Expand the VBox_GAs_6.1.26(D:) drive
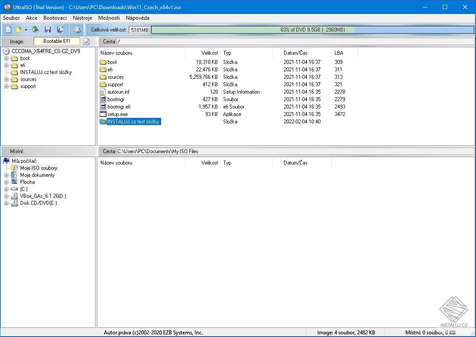 (6, 196)
